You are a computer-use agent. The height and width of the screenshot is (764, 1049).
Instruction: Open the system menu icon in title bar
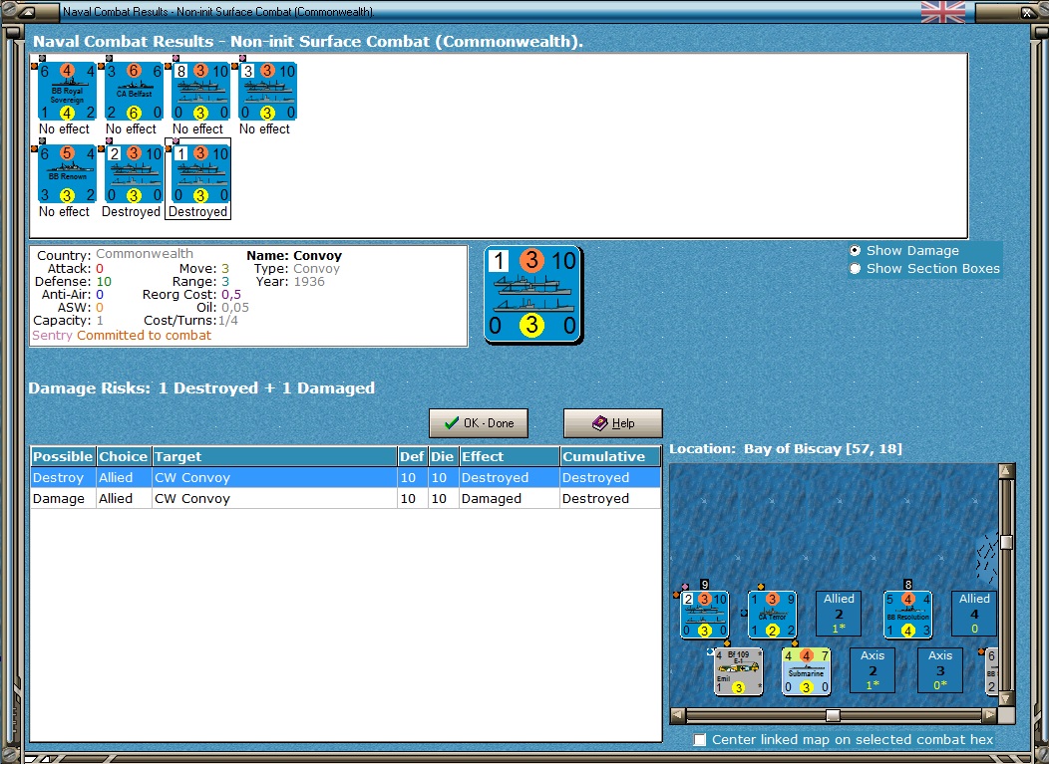(27, 12)
